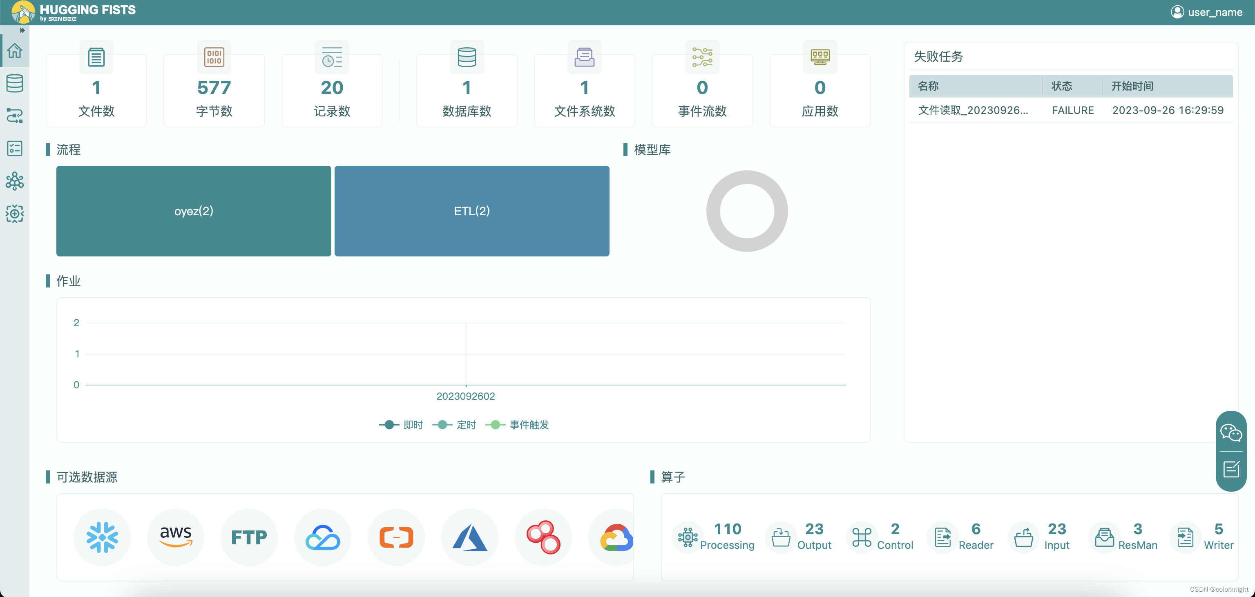The height and width of the screenshot is (597, 1255).
Task: Click the oyez(2) flow block
Action: click(193, 211)
